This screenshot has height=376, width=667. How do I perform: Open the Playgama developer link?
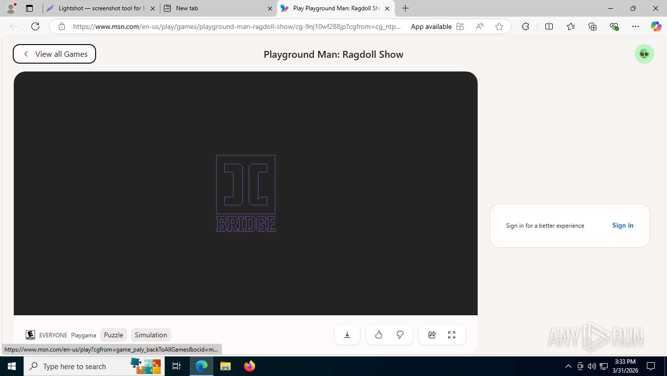coord(83,335)
